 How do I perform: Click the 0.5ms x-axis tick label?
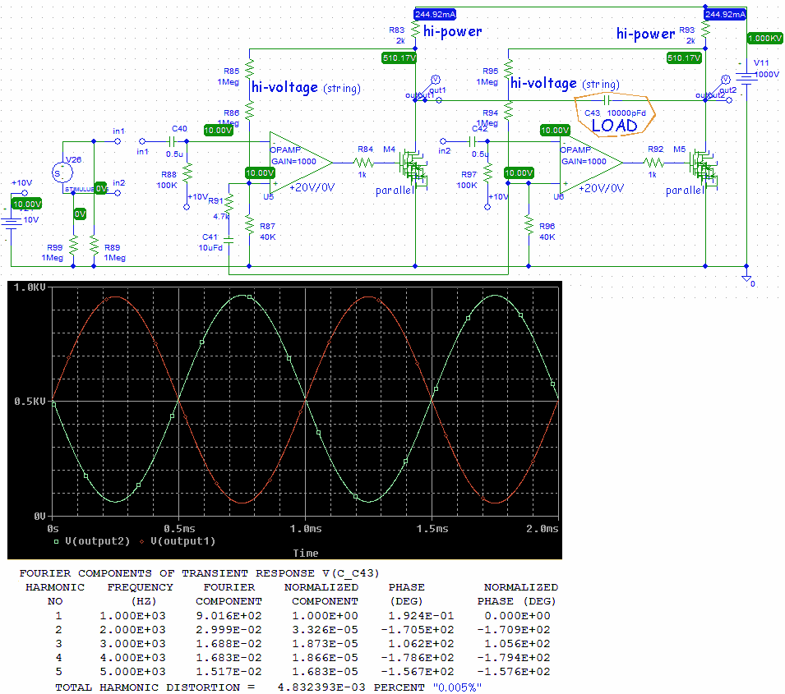point(180,528)
